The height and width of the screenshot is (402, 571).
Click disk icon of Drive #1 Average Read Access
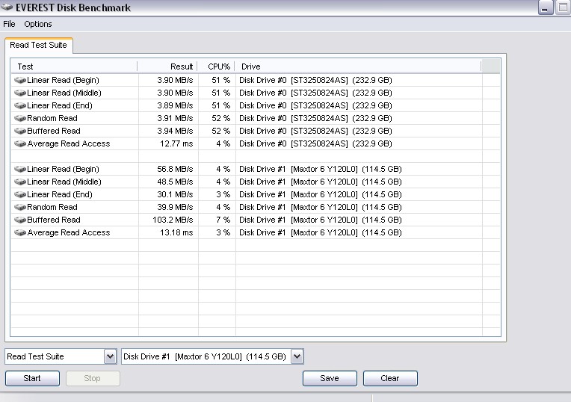click(x=20, y=233)
